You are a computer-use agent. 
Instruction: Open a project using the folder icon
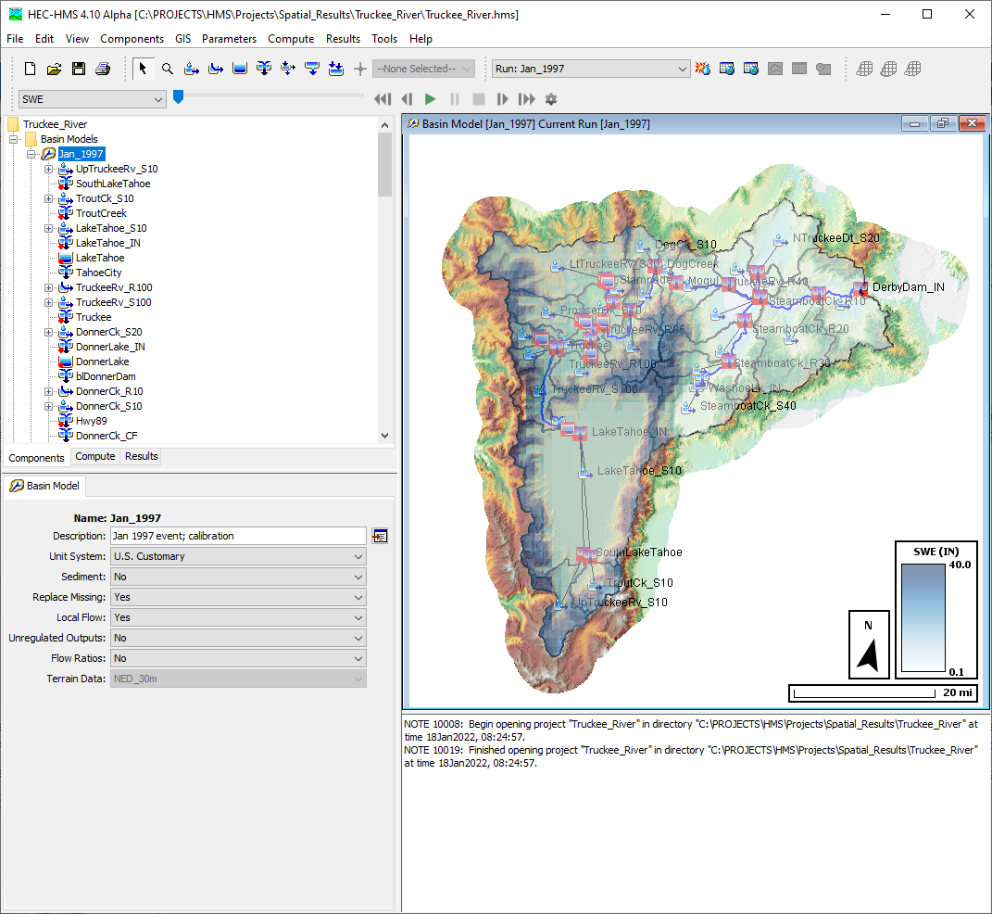[54, 69]
